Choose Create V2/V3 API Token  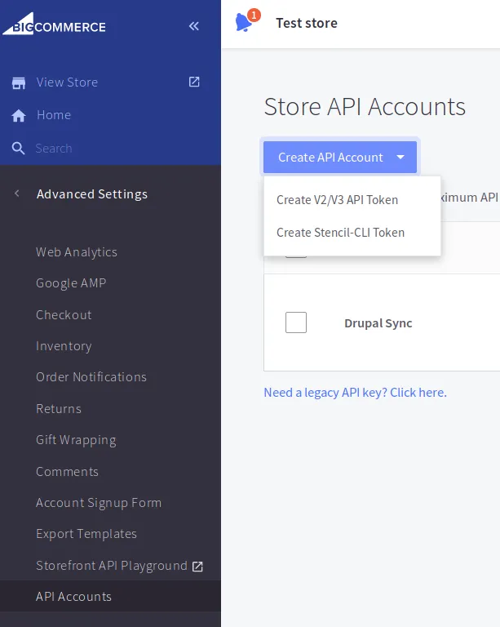point(337,200)
